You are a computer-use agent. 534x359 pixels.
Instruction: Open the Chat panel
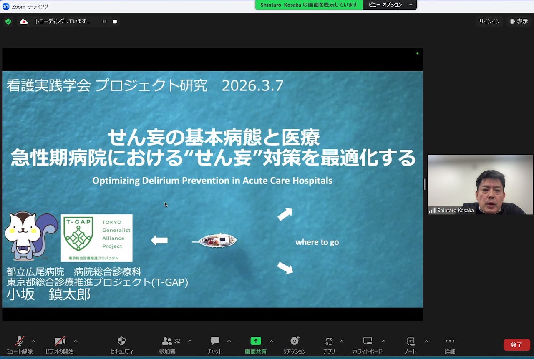(215, 341)
